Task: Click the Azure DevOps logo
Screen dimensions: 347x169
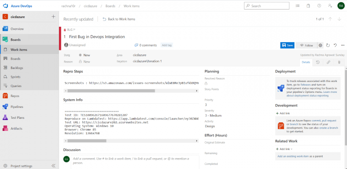Action: (5, 6)
